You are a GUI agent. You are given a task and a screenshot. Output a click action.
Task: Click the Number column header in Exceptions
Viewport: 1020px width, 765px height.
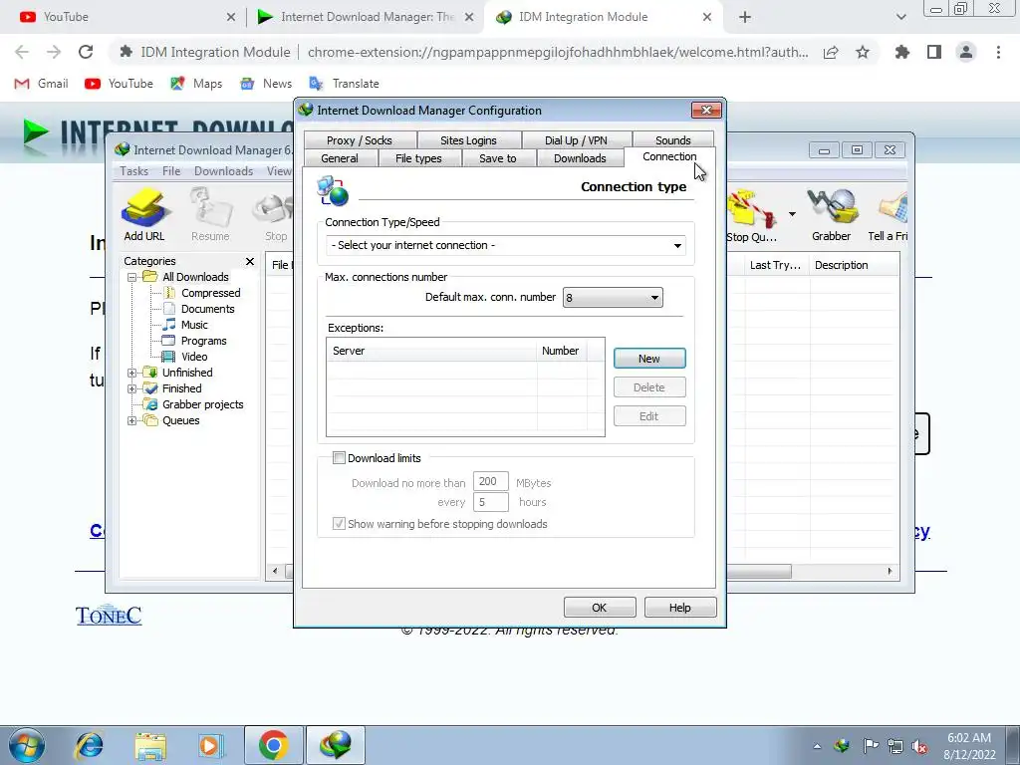pyautogui.click(x=562, y=351)
